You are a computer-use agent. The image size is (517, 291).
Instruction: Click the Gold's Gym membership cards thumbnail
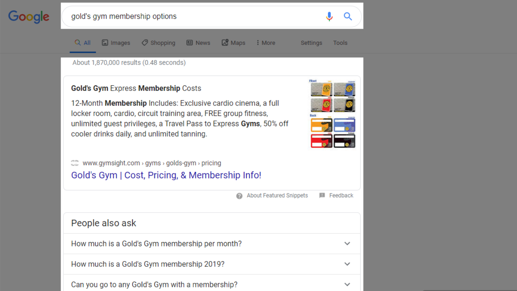click(332, 114)
